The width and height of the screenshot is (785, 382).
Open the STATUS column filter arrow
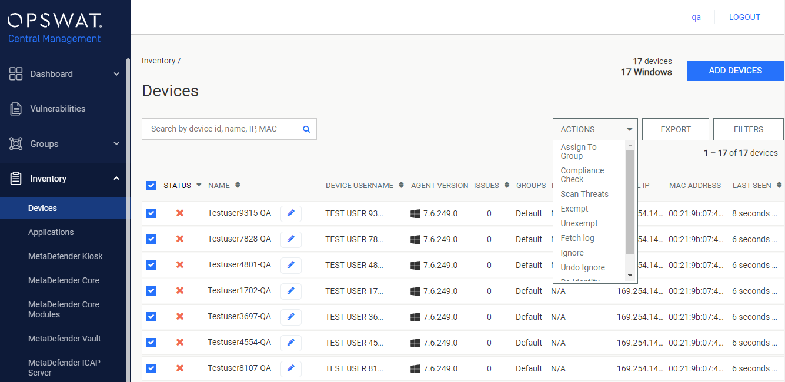point(199,185)
